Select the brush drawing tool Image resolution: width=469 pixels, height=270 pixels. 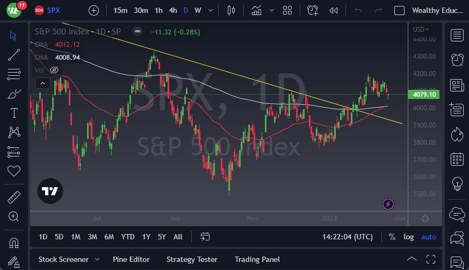[x=14, y=94]
